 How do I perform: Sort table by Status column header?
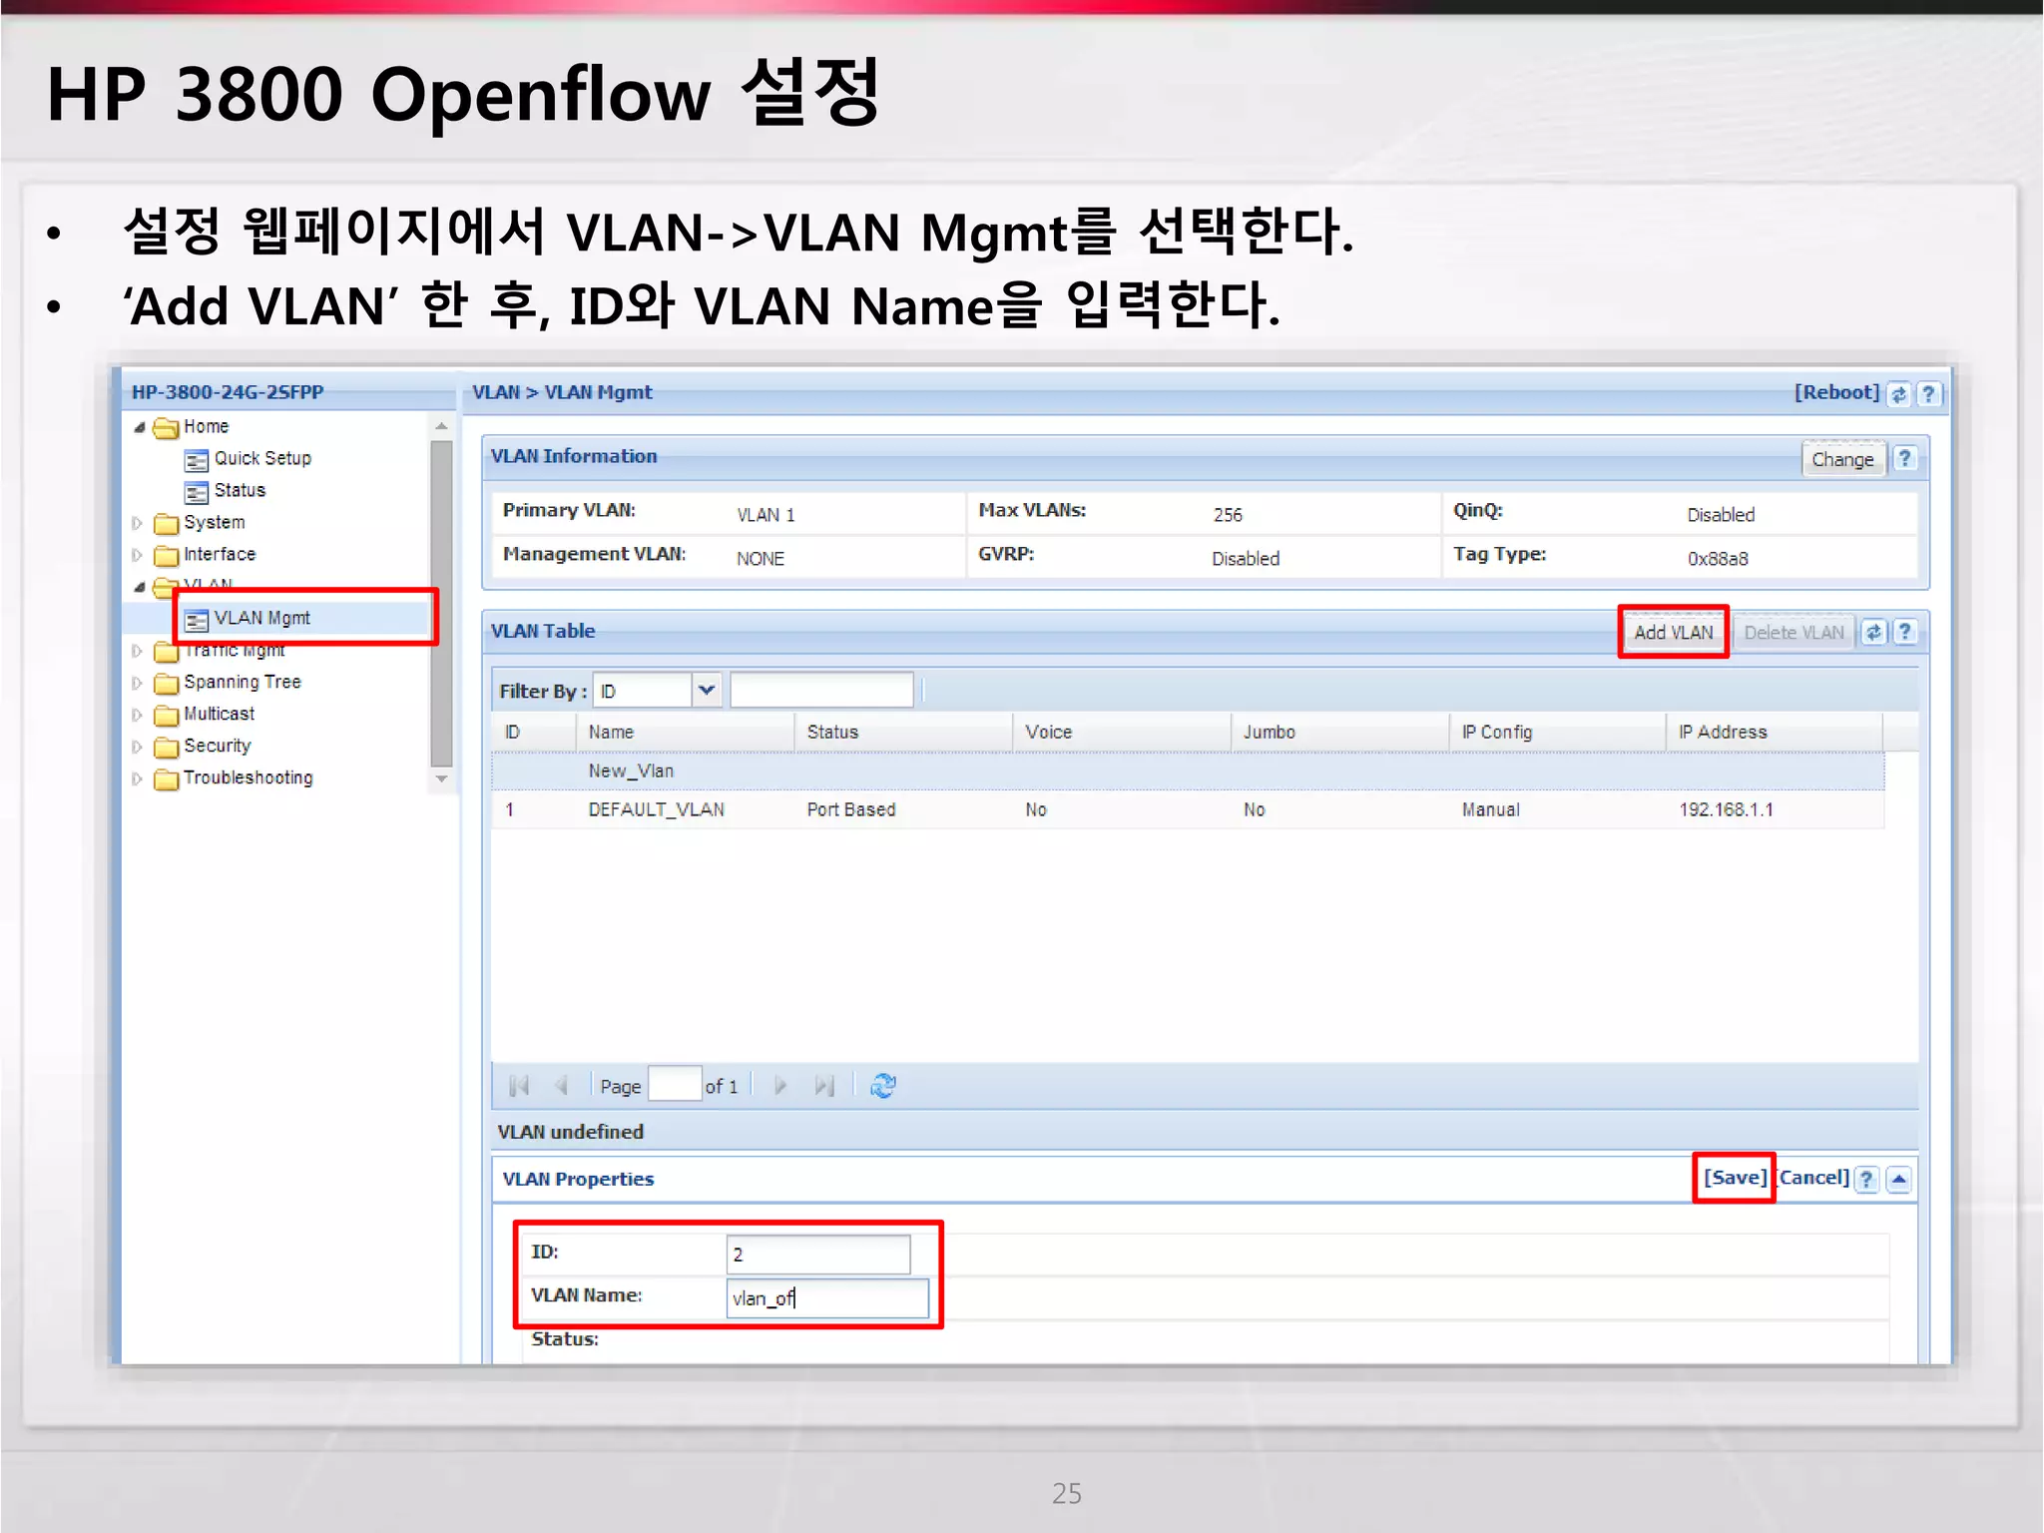[904, 732]
